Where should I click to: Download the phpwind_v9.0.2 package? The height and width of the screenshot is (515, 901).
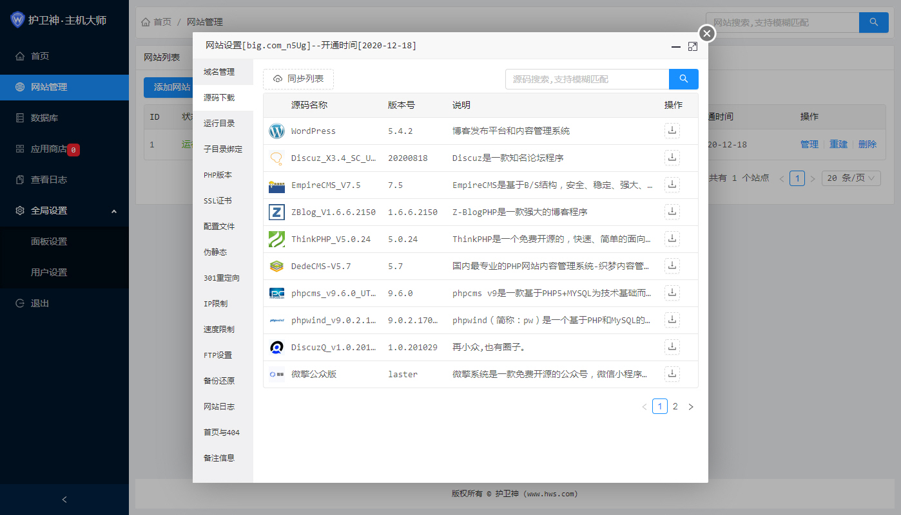[672, 320]
